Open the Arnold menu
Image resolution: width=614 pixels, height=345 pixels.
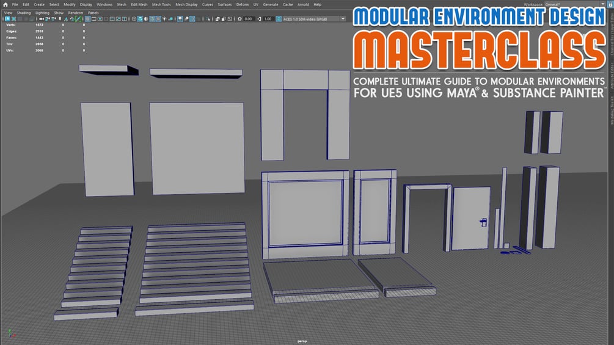click(303, 5)
